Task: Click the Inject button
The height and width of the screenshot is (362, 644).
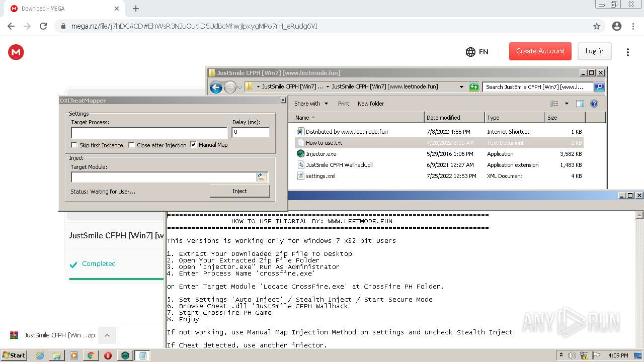Action: click(240, 191)
